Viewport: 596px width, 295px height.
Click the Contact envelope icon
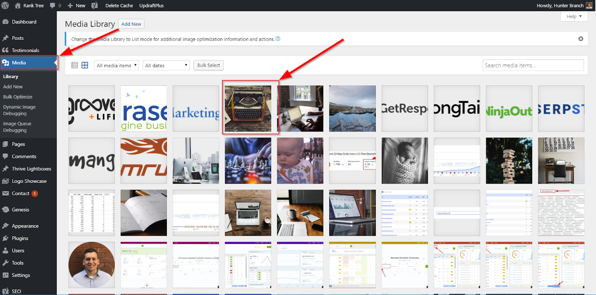pos(5,193)
